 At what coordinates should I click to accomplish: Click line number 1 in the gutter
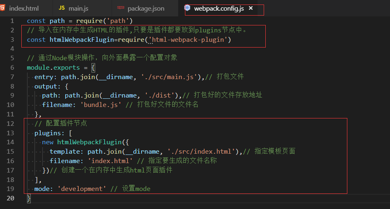coord(12,21)
